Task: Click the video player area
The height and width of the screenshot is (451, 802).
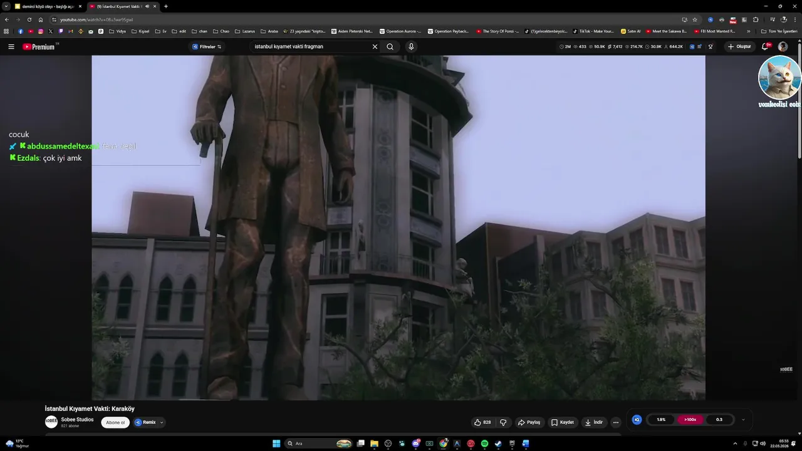Action: [398, 227]
